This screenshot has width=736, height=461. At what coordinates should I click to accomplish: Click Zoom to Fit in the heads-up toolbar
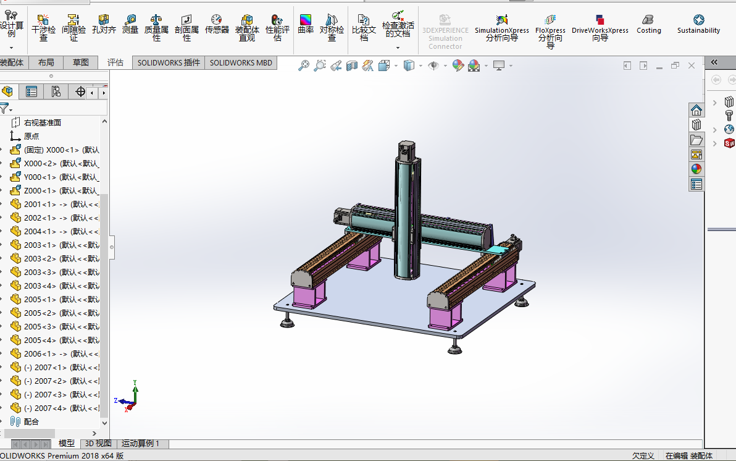(304, 64)
